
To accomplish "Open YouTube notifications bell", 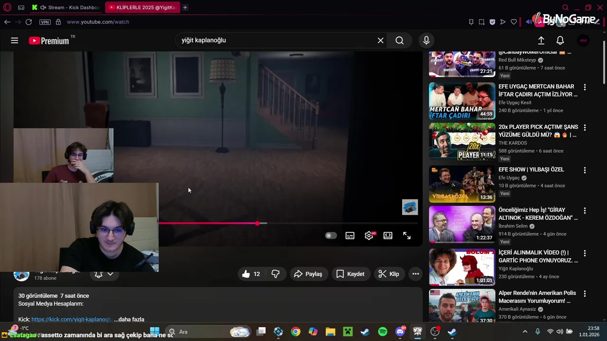I will pos(560,41).
